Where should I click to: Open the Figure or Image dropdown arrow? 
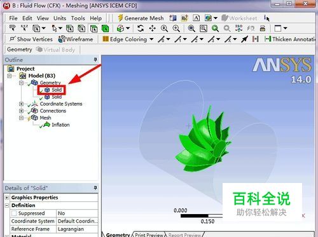tap(216, 18)
